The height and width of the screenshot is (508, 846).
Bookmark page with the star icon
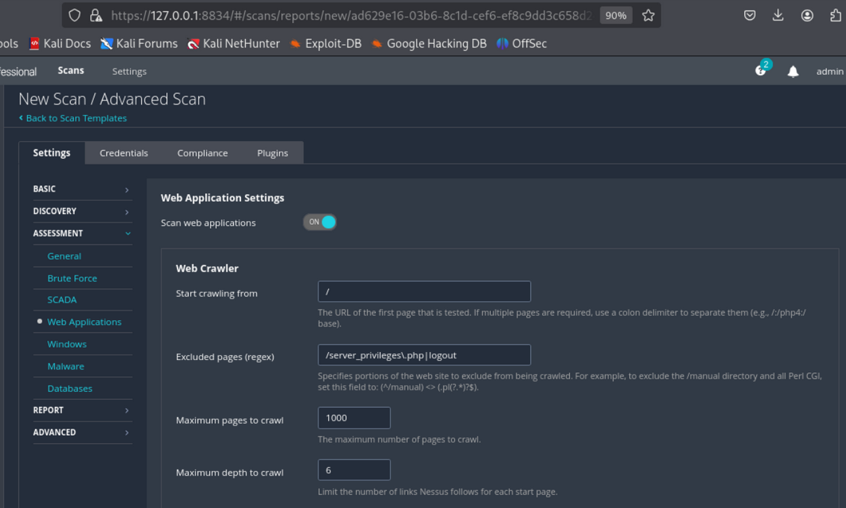tap(648, 16)
